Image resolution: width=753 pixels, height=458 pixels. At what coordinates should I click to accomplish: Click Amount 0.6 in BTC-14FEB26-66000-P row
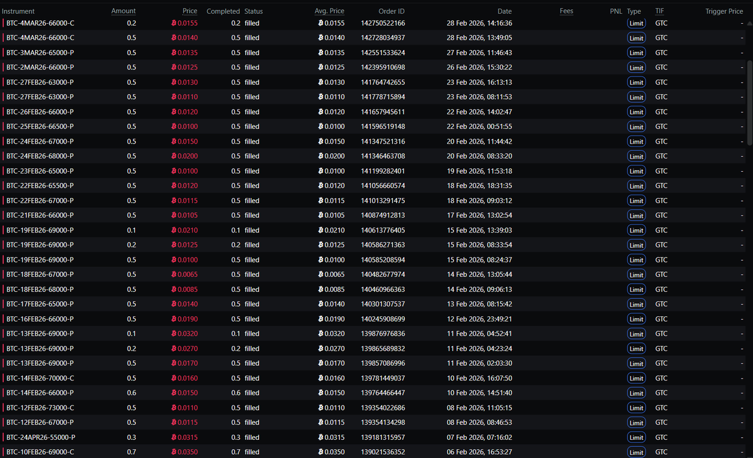click(131, 393)
